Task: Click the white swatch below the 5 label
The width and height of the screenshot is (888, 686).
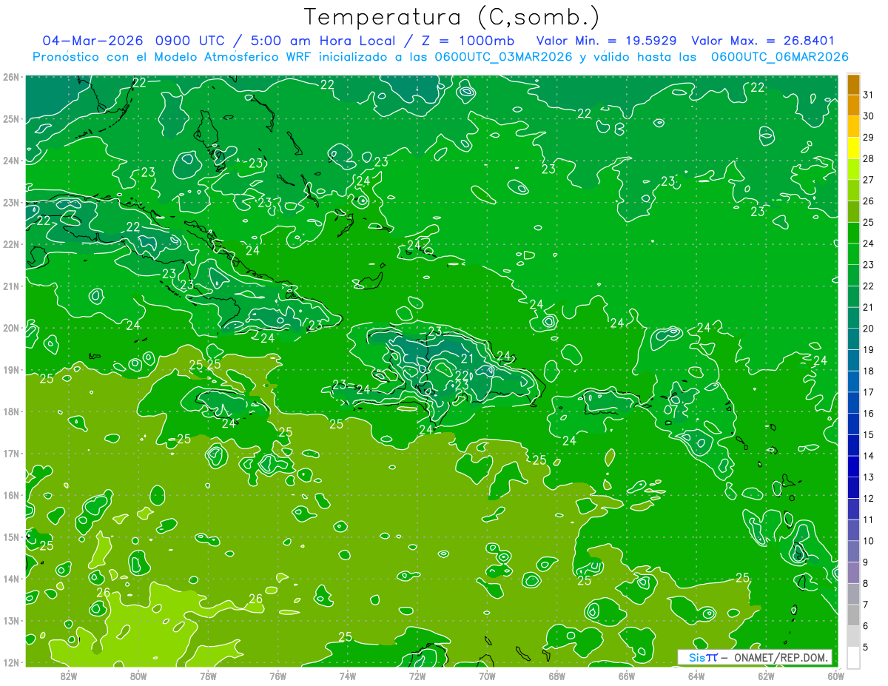Action: (853, 657)
